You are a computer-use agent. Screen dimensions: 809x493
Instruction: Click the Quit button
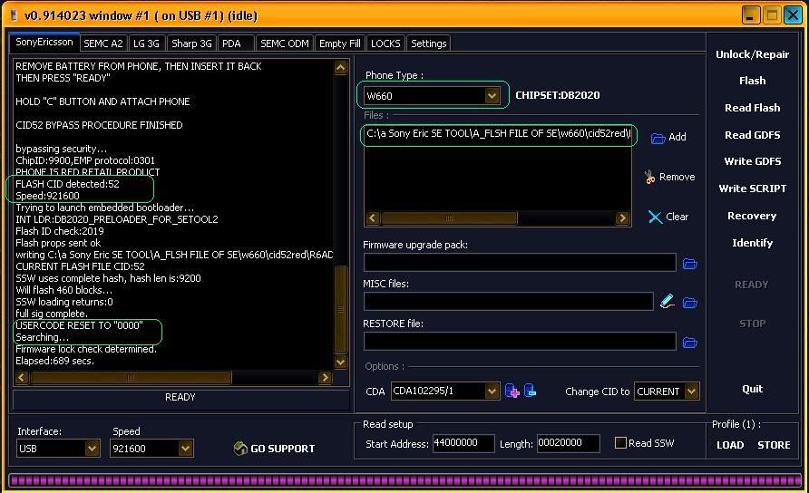pyautogui.click(x=752, y=389)
